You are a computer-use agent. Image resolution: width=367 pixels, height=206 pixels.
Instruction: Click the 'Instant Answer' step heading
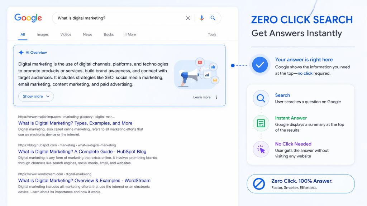[x=291, y=118]
